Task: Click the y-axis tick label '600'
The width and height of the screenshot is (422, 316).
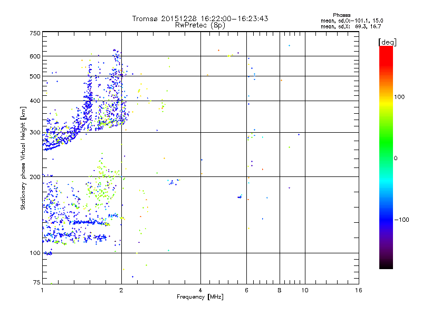Action: pyautogui.click(x=35, y=56)
